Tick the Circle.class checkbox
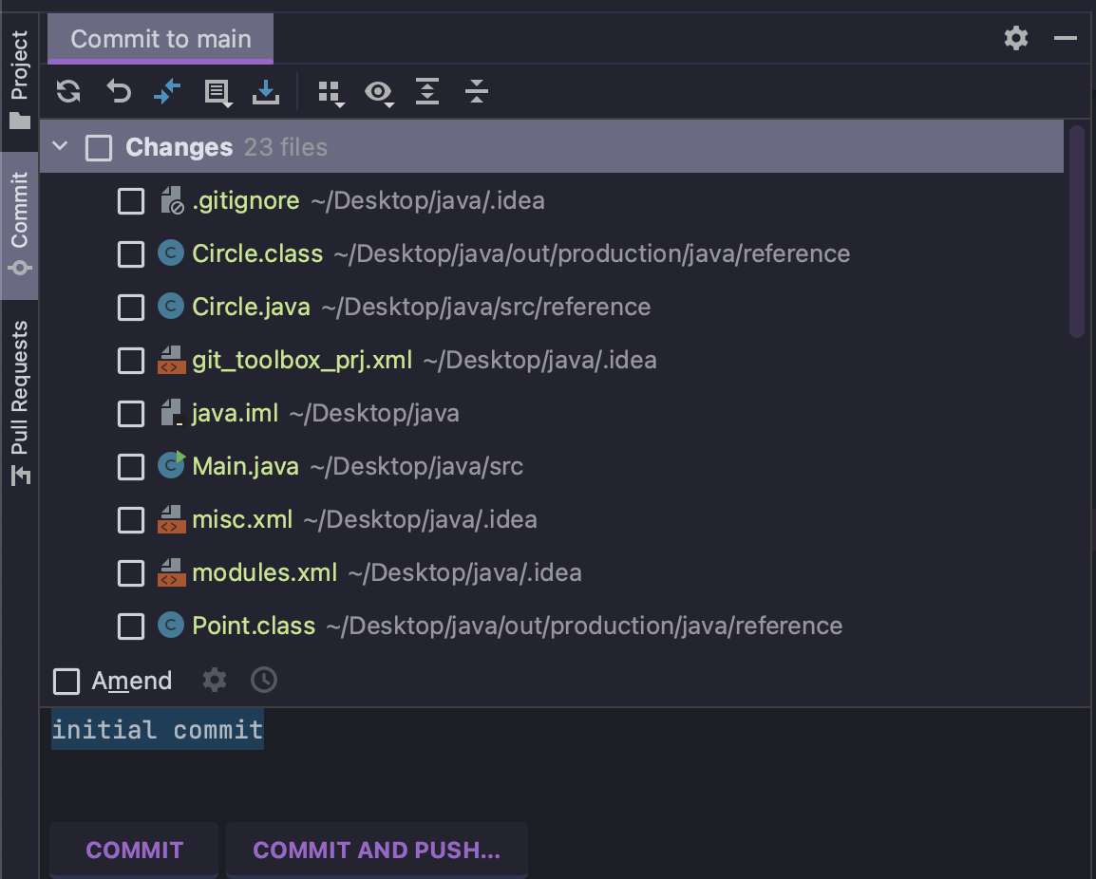Image resolution: width=1096 pixels, height=879 pixels. (x=131, y=254)
